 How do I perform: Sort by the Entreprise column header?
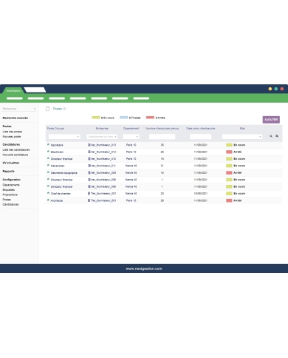tap(102, 129)
